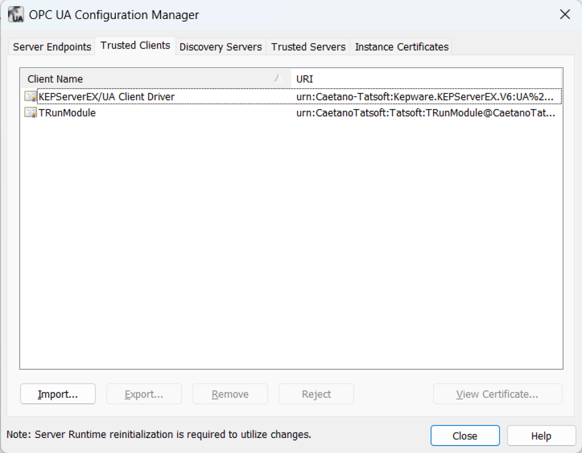
Task: Click the View Certificate... button
Action: pos(497,394)
